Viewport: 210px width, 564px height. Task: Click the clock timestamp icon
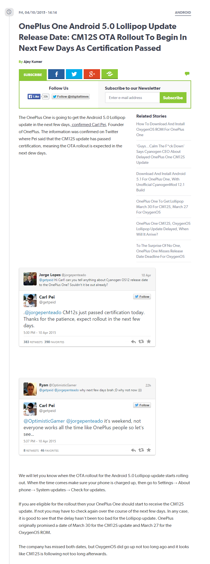9,12
